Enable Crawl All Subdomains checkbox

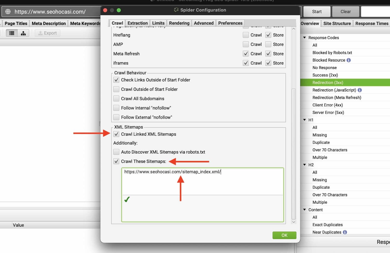point(116,99)
